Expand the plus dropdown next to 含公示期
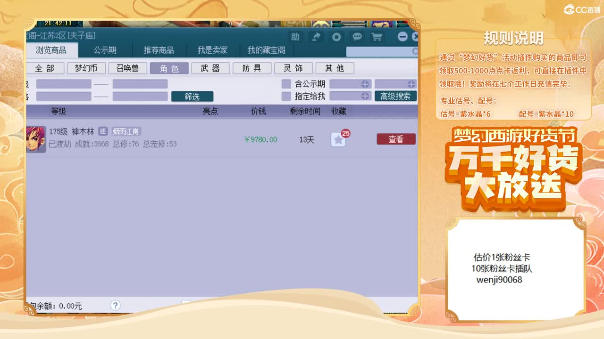The image size is (604, 339). [x=365, y=84]
